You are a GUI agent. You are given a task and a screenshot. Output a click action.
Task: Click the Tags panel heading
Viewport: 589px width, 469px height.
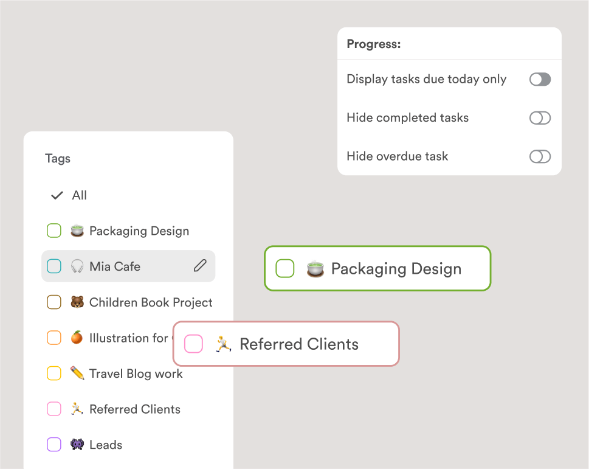(x=58, y=158)
